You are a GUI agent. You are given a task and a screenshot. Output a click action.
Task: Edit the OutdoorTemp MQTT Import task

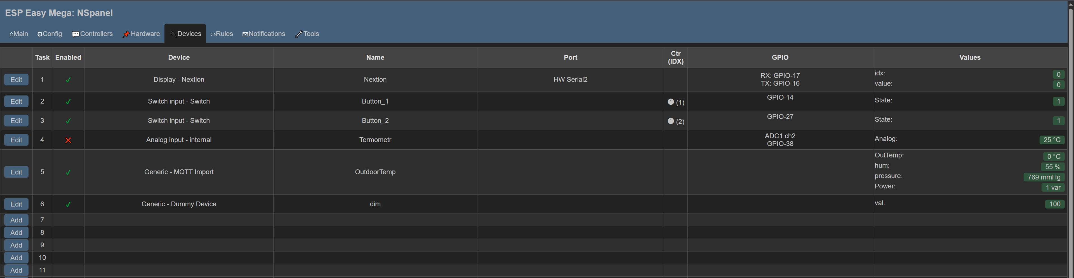click(16, 172)
